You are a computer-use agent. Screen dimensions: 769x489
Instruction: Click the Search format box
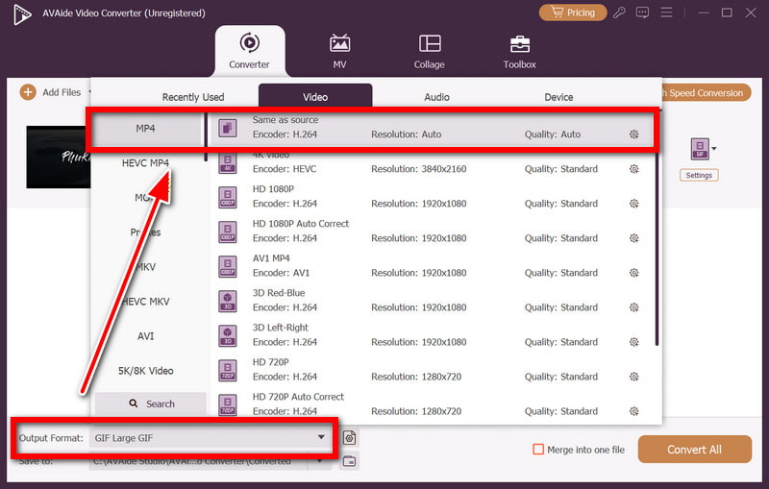tap(150, 403)
